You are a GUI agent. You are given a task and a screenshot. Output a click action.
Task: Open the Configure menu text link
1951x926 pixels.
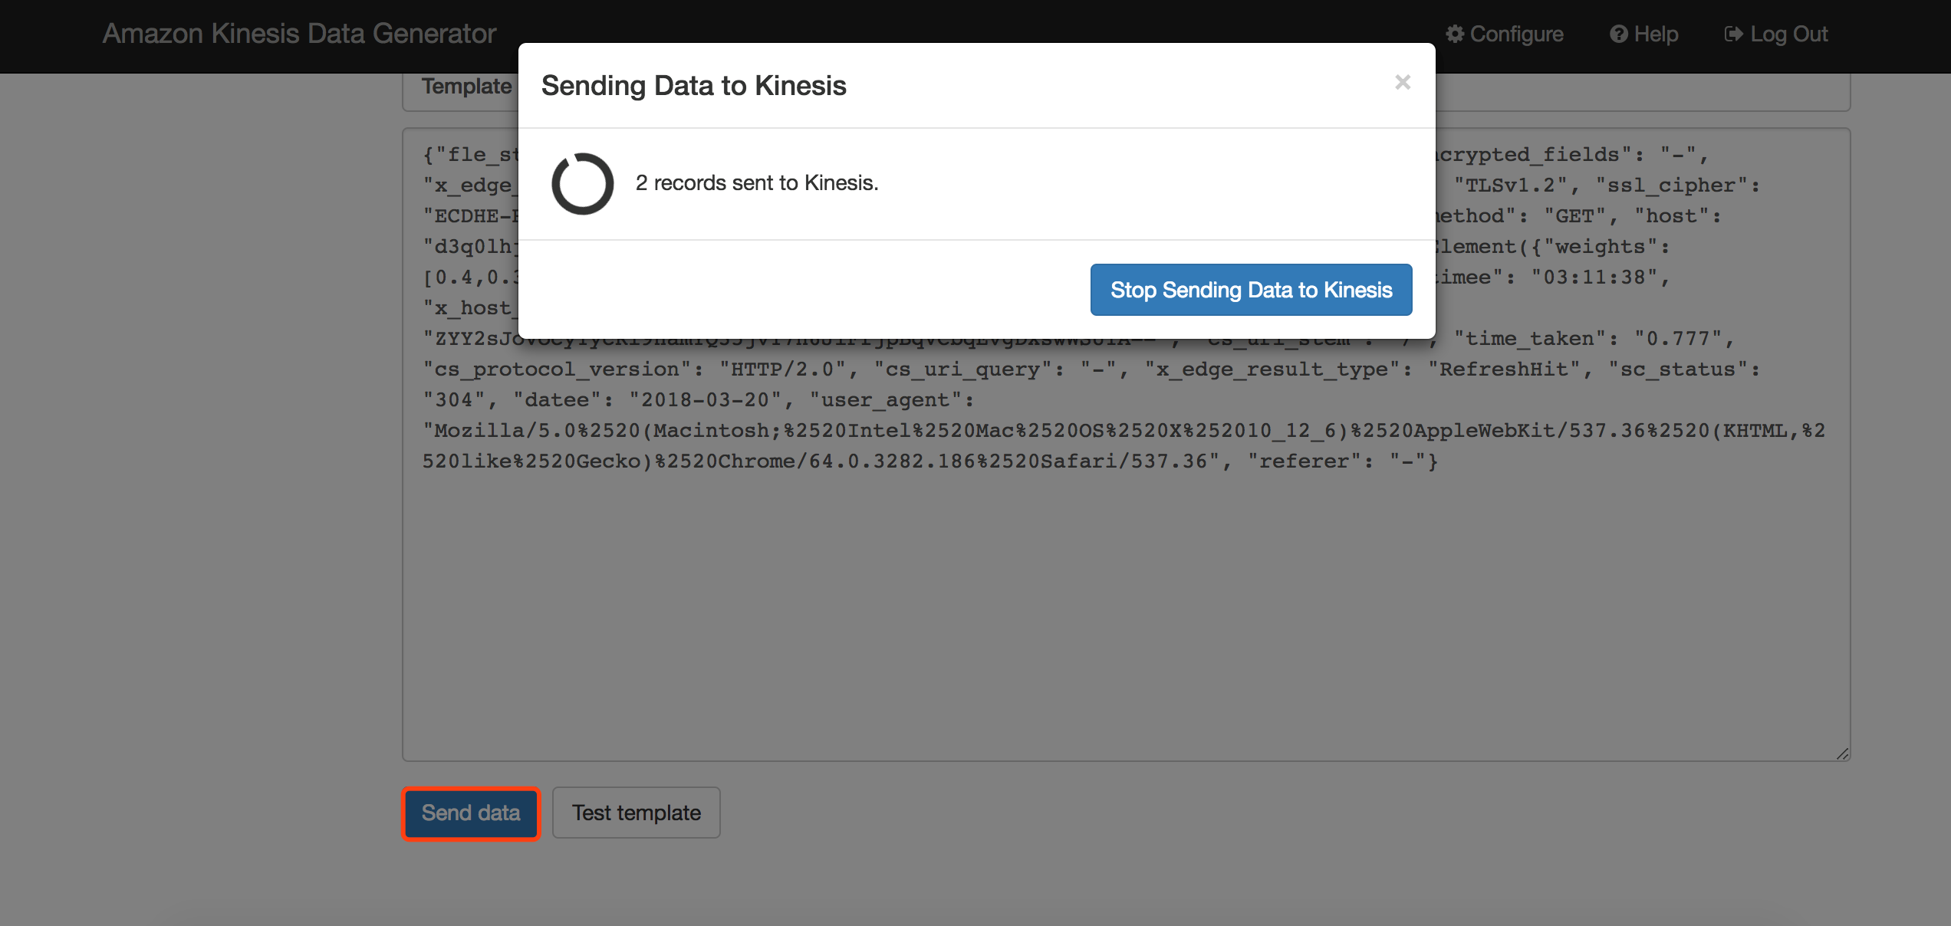coord(1516,34)
